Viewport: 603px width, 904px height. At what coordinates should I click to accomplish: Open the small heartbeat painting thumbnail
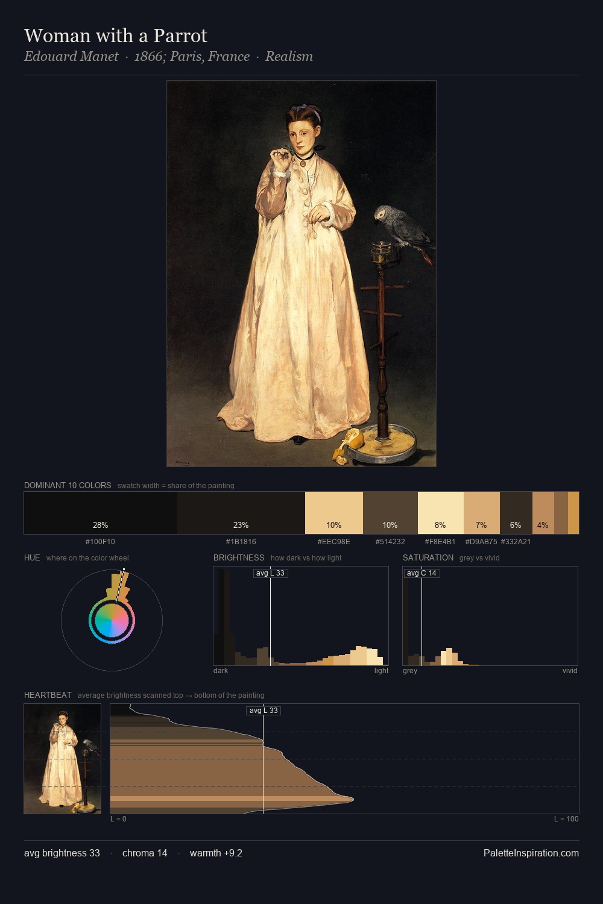tap(63, 759)
